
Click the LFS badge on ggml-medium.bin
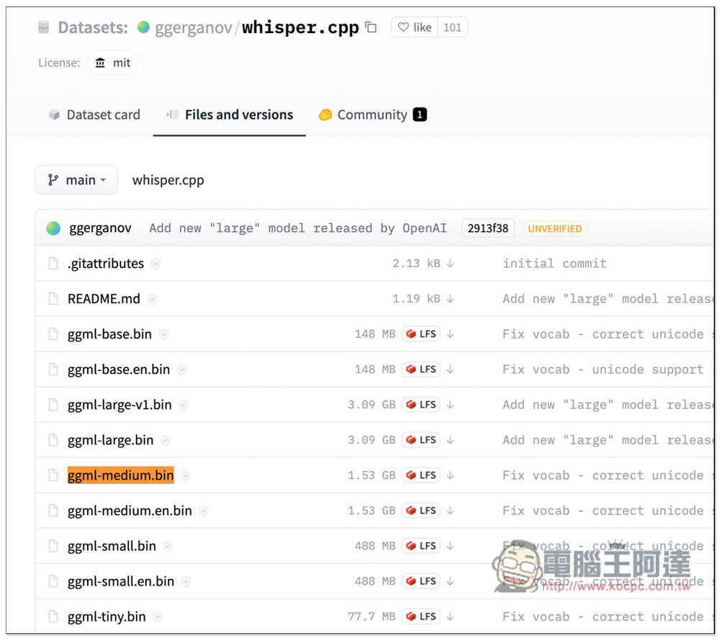pos(420,475)
